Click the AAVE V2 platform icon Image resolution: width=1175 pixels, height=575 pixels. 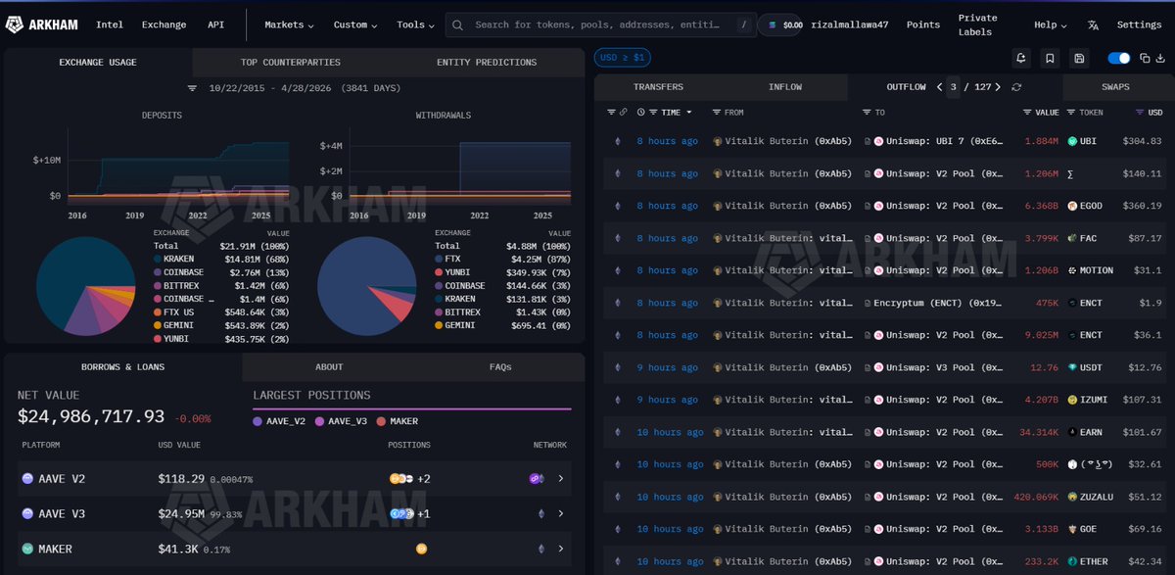point(27,479)
